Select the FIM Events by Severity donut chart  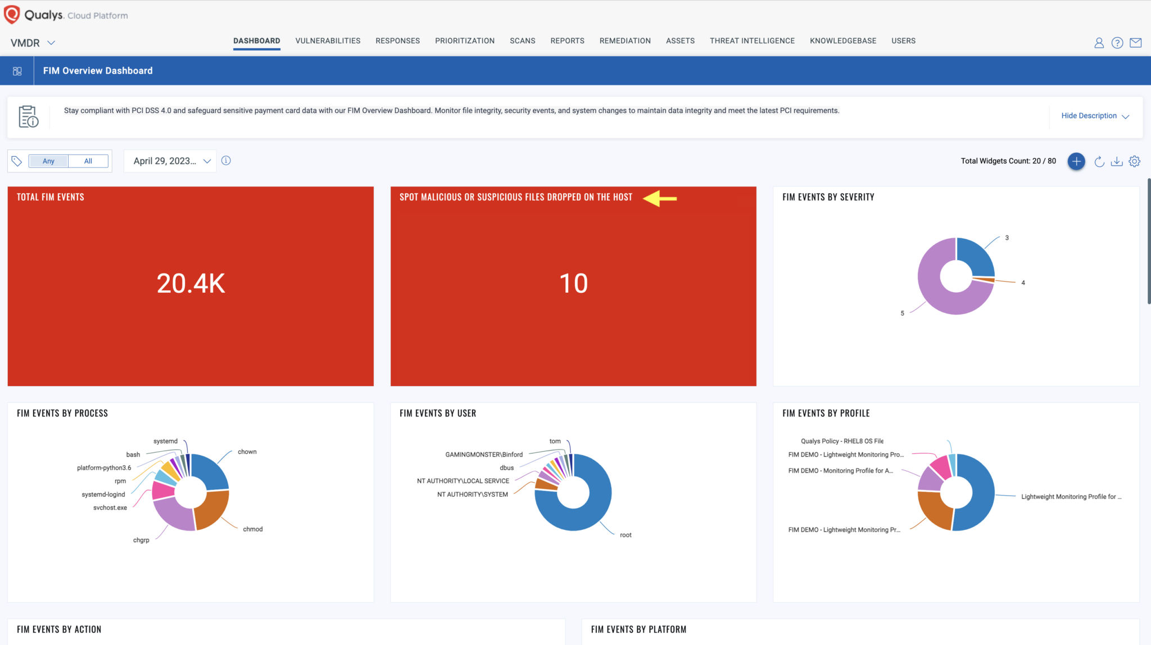pos(955,275)
